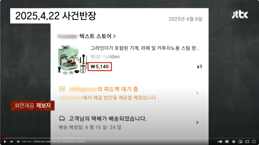The width and height of the screenshot is (259, 145).
Task: Toggle subtitles/closed captions
Action: click(x=227, y=141)
